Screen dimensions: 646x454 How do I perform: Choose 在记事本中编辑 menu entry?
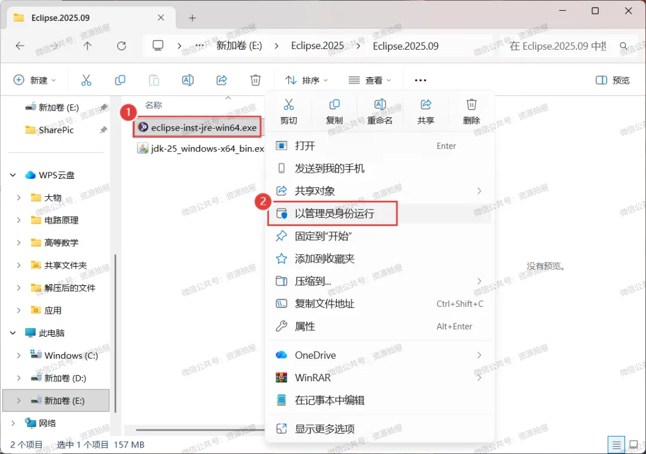[x=379, y=400]
